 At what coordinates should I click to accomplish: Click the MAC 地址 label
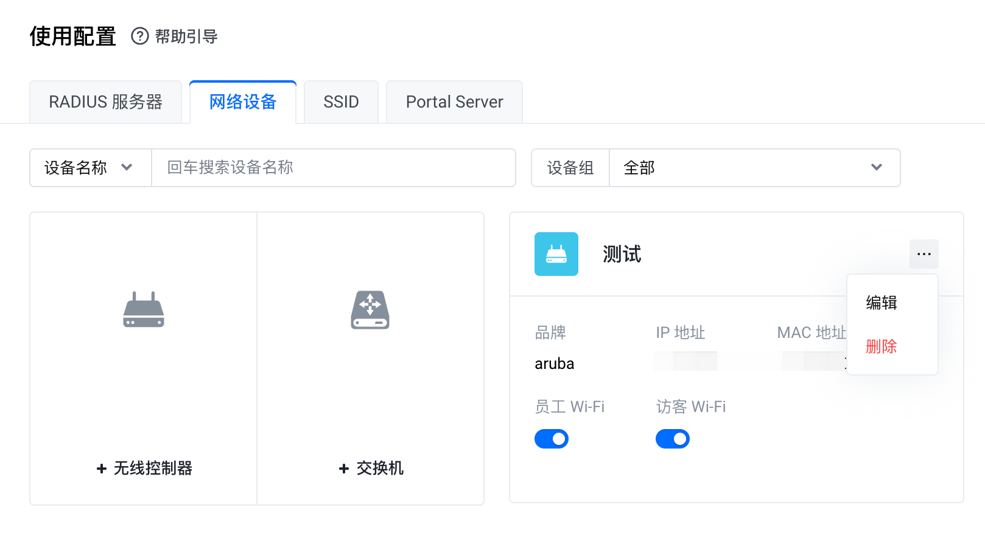(812, 332)
